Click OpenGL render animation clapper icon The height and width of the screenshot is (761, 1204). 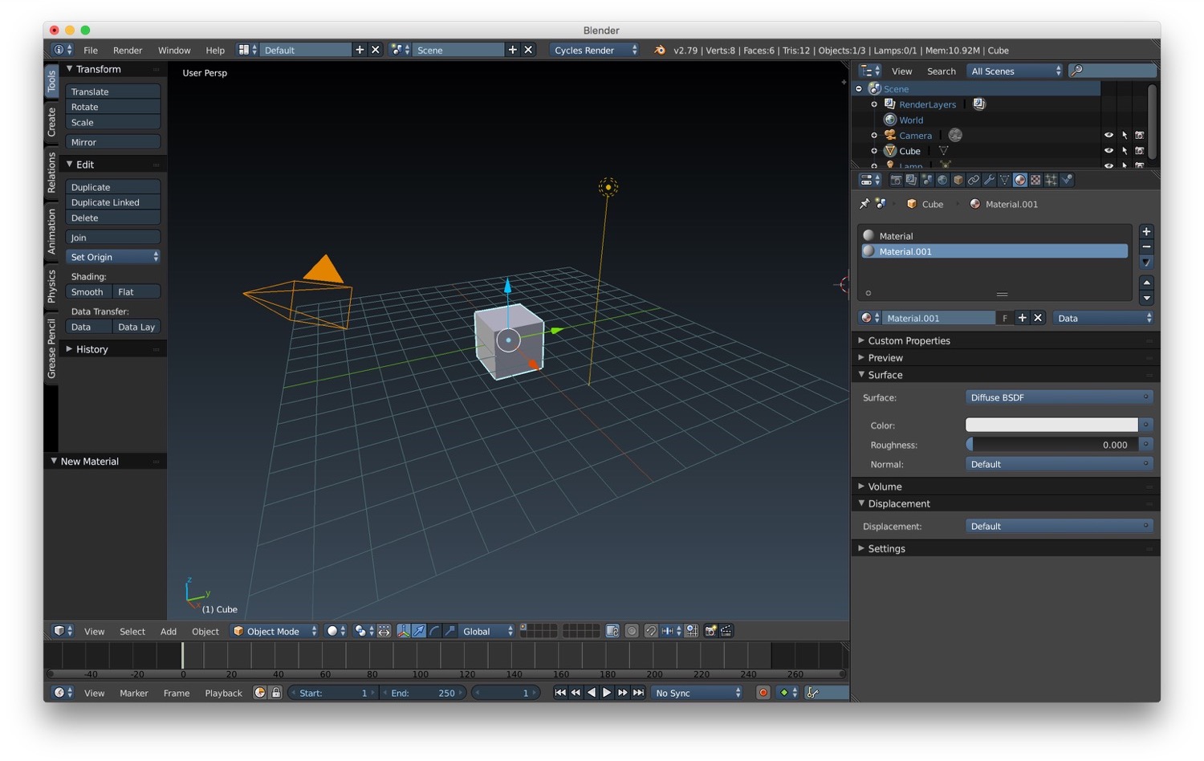coord(726,631)
